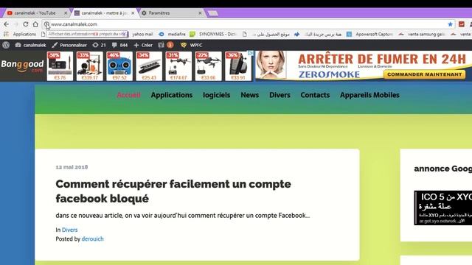Image resolution: width=472 pixels, height=265 pixels.
Task: Switch to the canalmelak - YouTube tab
Action: [35, 13]
